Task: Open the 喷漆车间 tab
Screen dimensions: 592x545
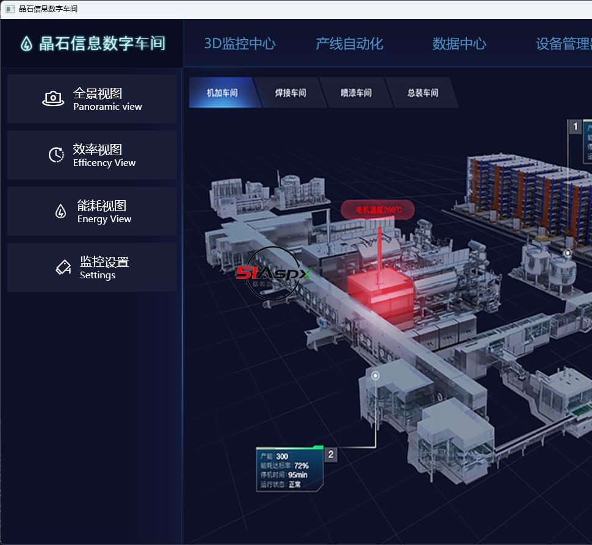Action: click(x=356, y=93)
